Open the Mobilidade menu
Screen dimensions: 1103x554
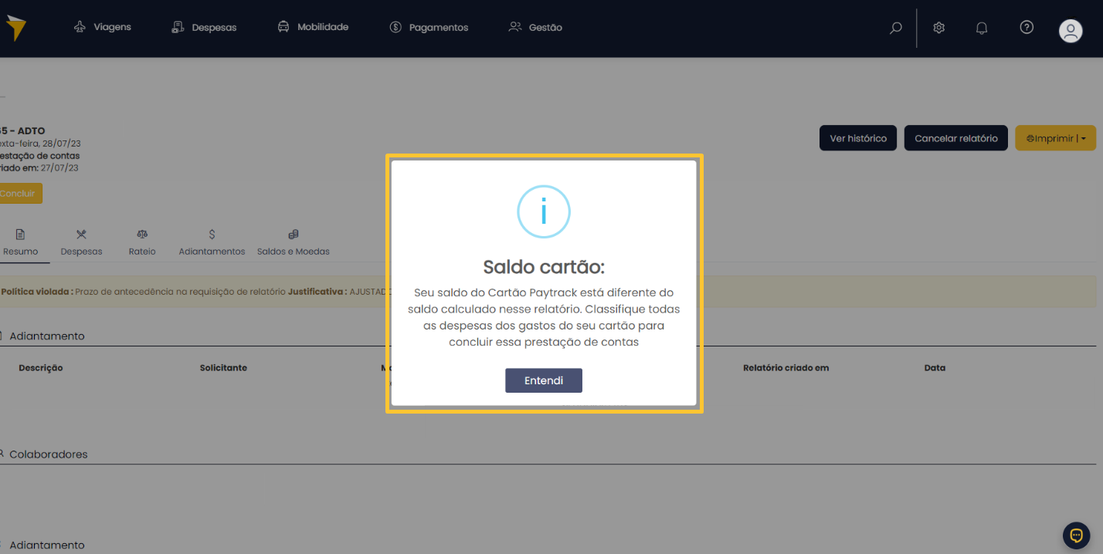pos(313,27)
